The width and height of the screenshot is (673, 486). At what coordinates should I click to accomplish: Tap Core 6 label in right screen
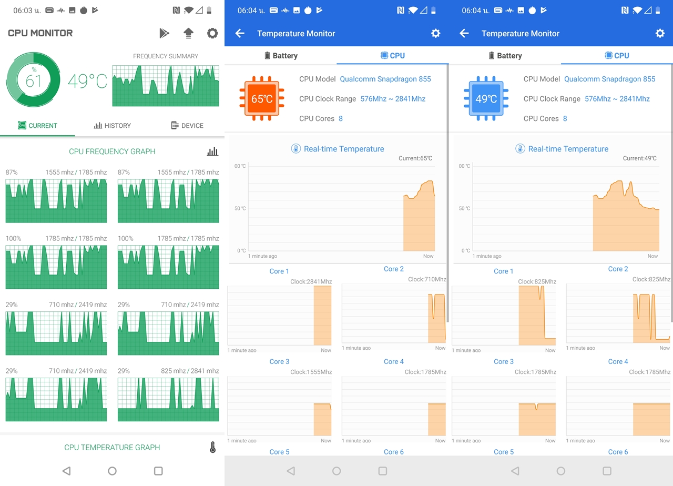pos(618,452)
